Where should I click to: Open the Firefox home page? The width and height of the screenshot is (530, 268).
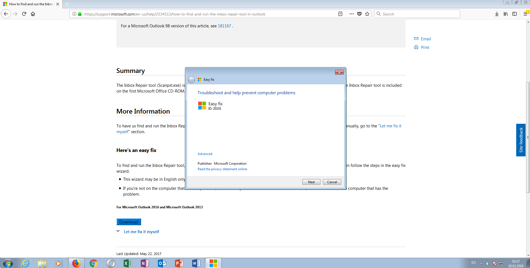[33, 14]
